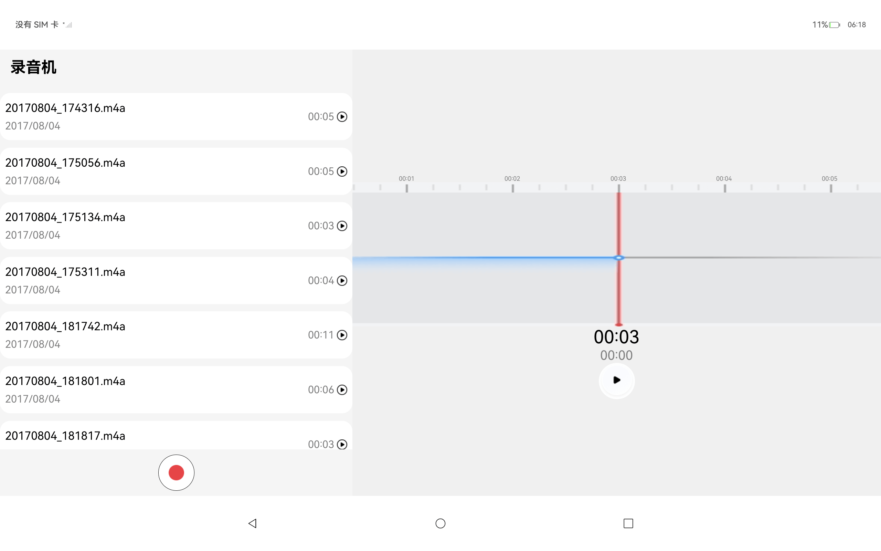Screen dimensions: 881x551
Task: Jump to the 00:04 timeline mark
Action: (x=724, y=179)
